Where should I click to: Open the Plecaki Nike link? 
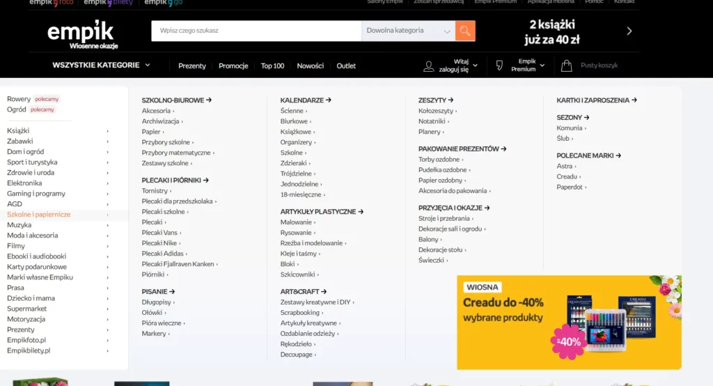pos(159,243)
